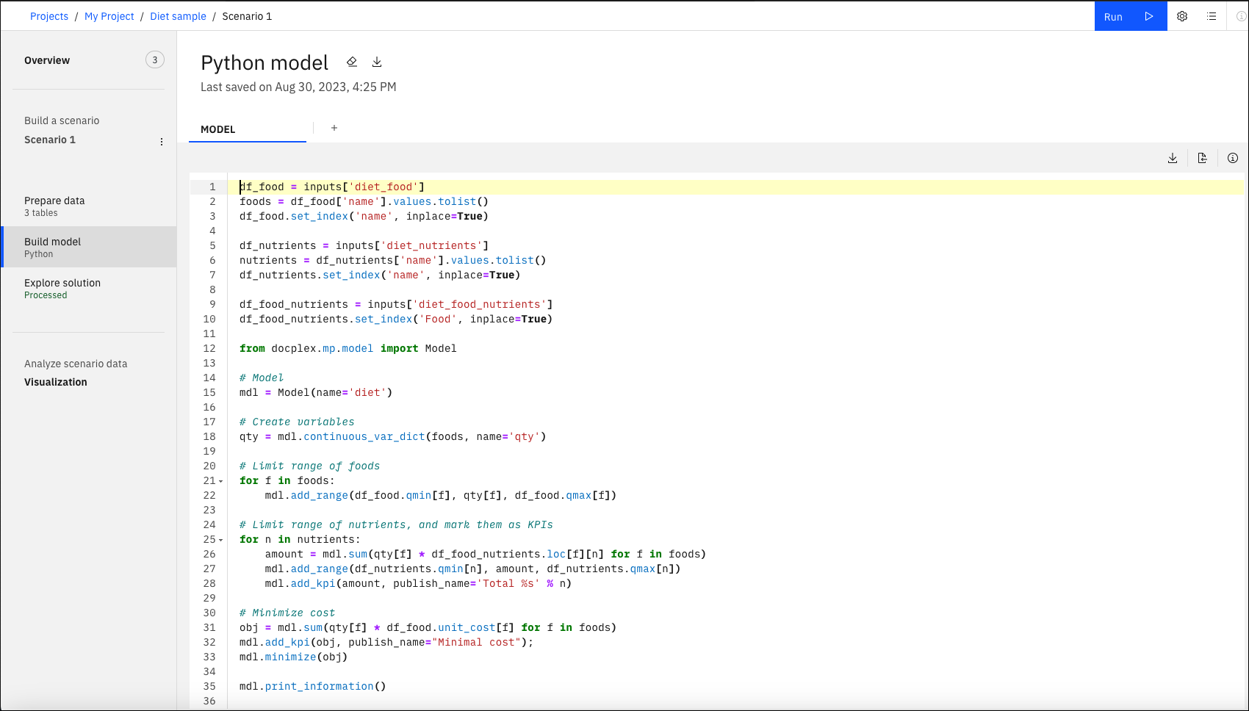Image resolution: width=1249 pixels, height=711 pixels.
Task: Select the MODEL tab
Action: tap(248, 129)
